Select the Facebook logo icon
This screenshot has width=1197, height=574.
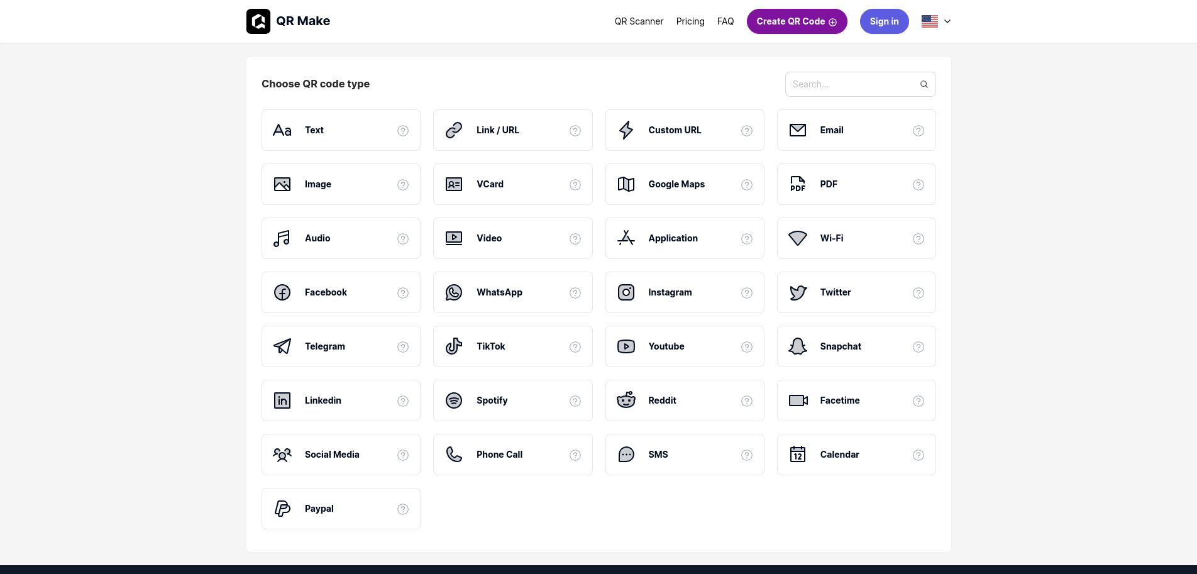pos(282,292)
